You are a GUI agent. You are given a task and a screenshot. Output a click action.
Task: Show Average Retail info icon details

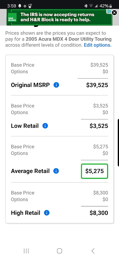pos(56,171)
